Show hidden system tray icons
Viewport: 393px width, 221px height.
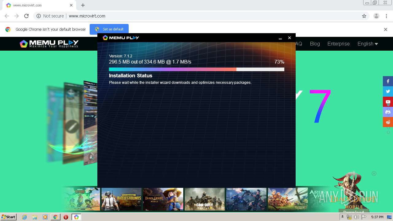pos(343,217)
